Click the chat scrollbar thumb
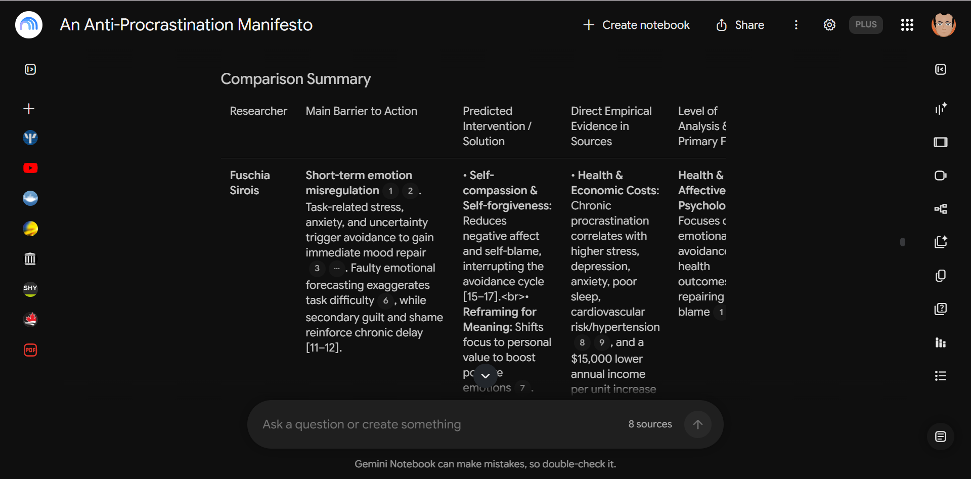Viewport: 971px width, 479px height. pyautogui.click(x=903, y=242)
